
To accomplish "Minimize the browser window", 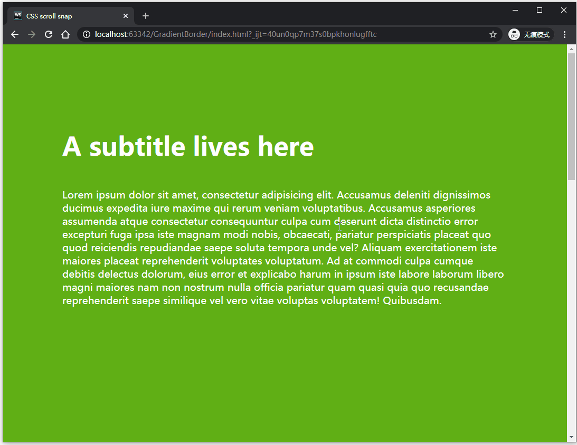I will pos(515,10).
